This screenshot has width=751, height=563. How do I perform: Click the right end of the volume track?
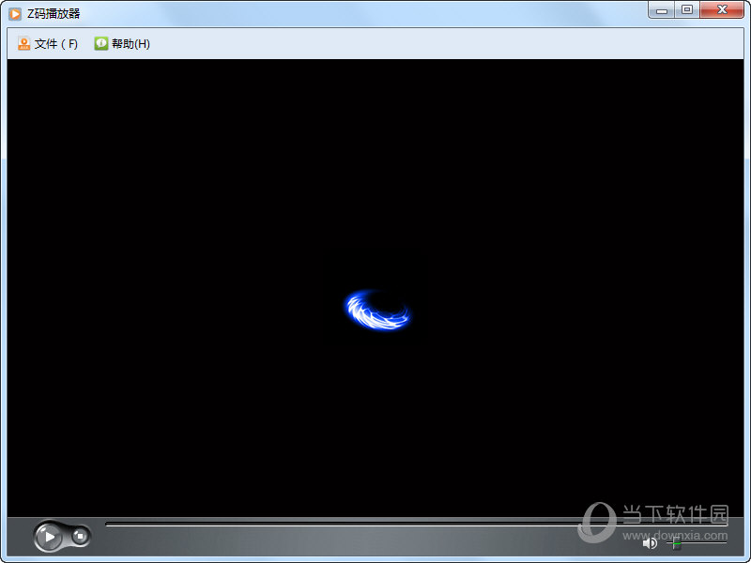coord(725,542)
